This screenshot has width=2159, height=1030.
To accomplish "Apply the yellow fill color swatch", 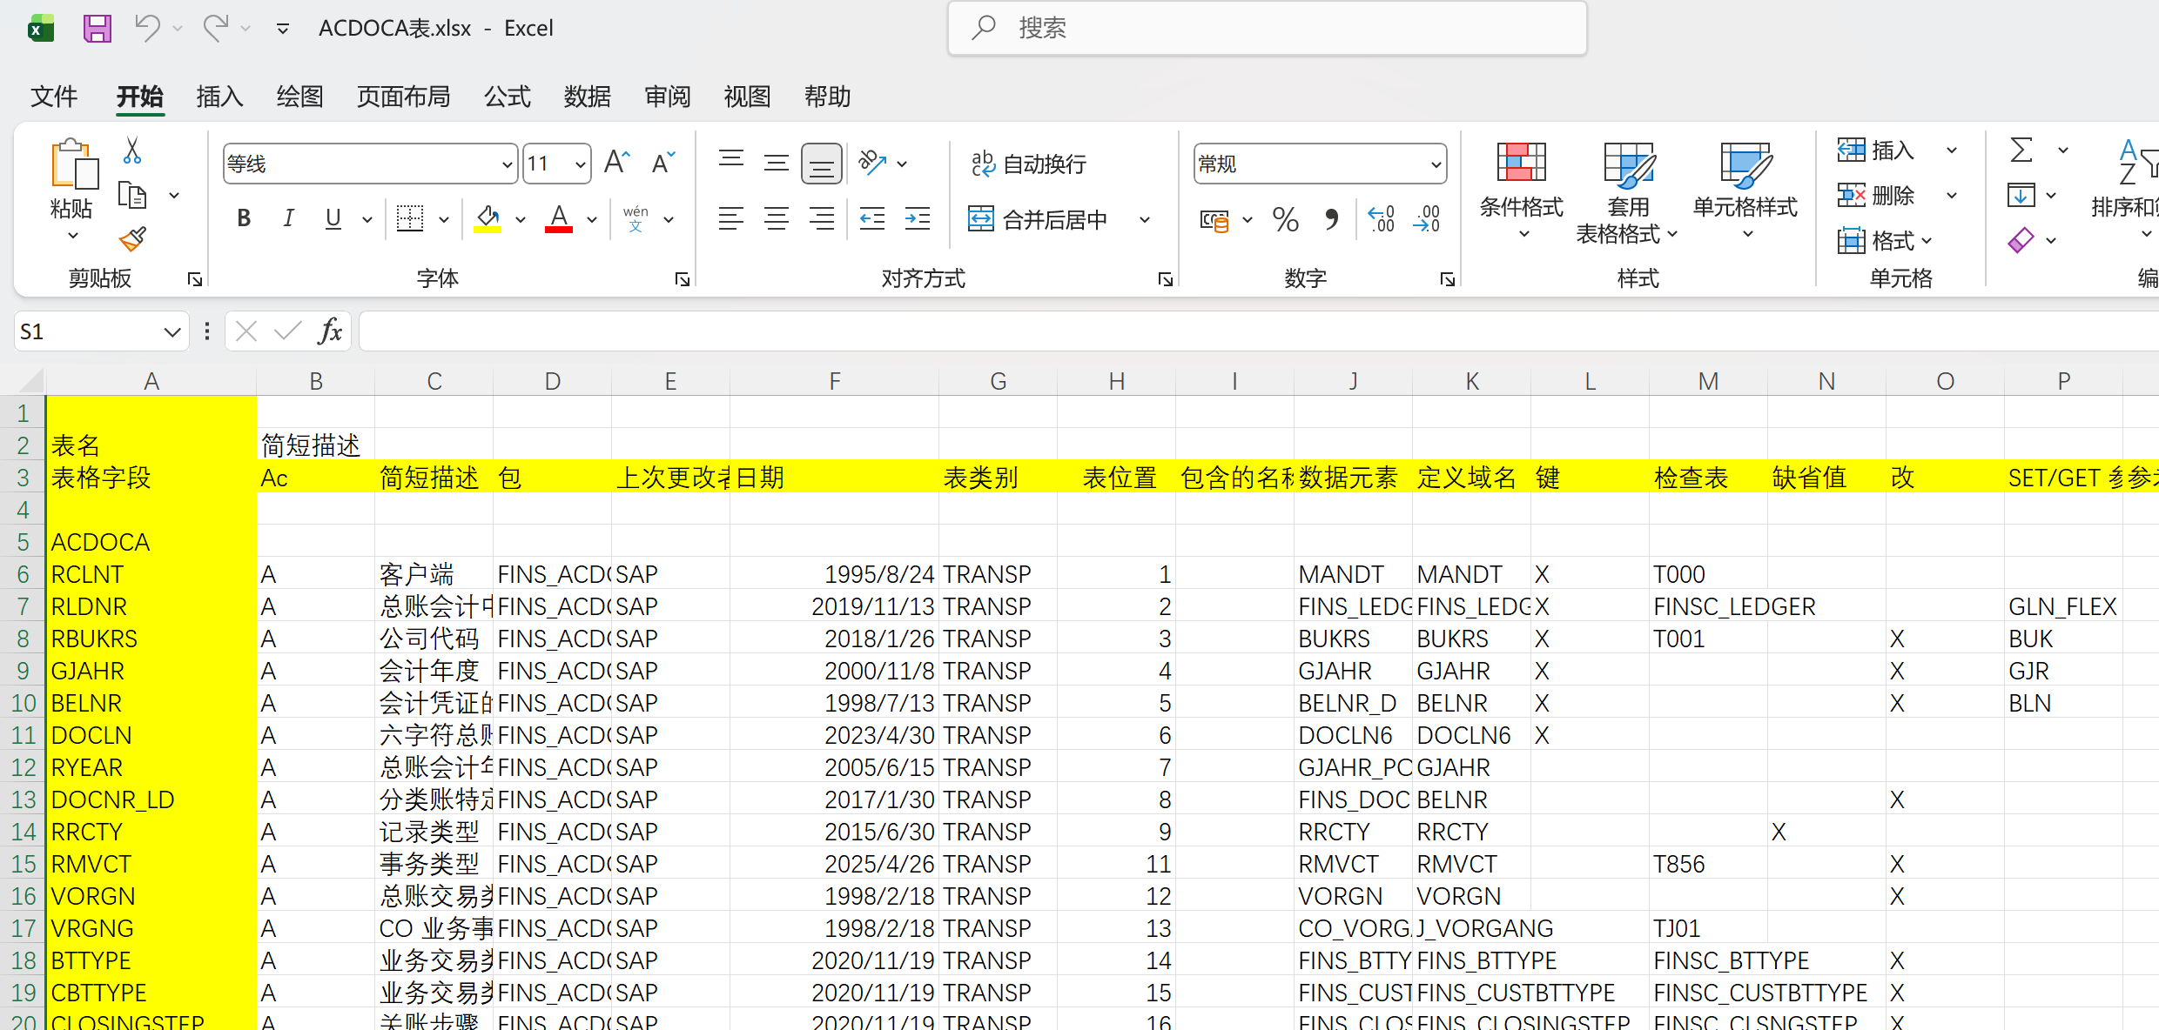I will click(488, 218).
